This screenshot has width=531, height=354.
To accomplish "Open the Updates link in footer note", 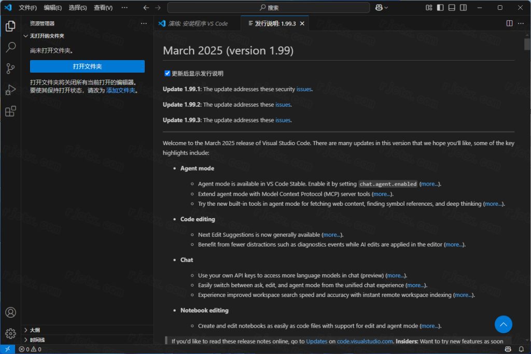I will click(317, 342).
